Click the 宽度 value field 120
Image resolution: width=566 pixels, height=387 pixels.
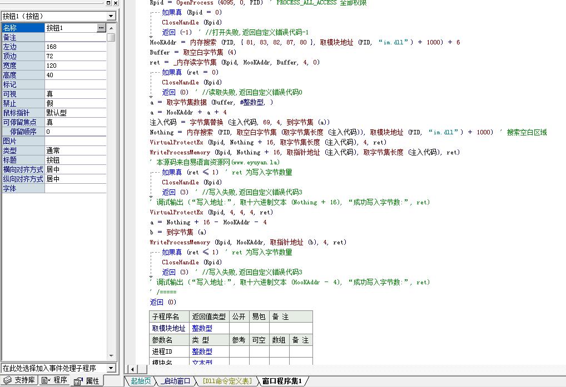pos(76,66)
